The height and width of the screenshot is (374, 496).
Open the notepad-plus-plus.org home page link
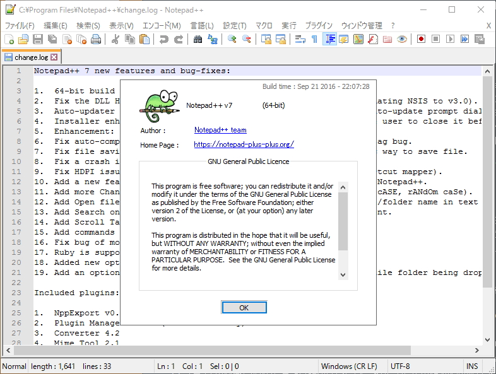coord(244,144)
